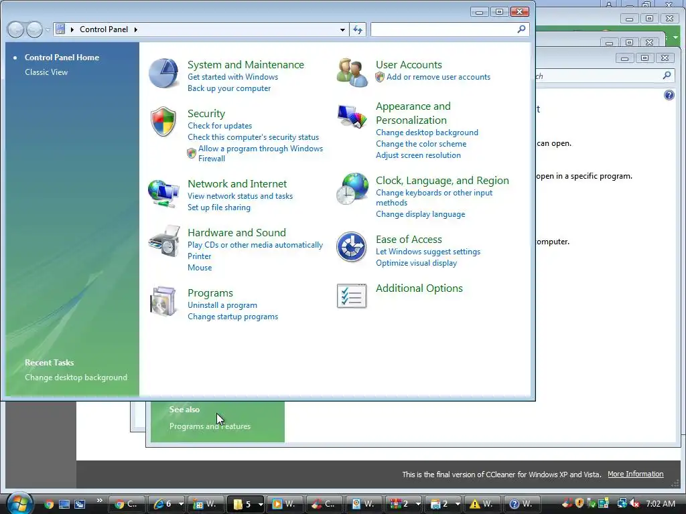Open the Ease of Access icon

(351, 246)
